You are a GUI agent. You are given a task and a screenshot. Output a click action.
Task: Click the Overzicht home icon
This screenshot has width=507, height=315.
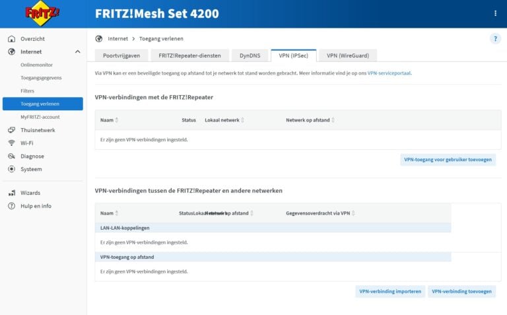tap(11, 39)
